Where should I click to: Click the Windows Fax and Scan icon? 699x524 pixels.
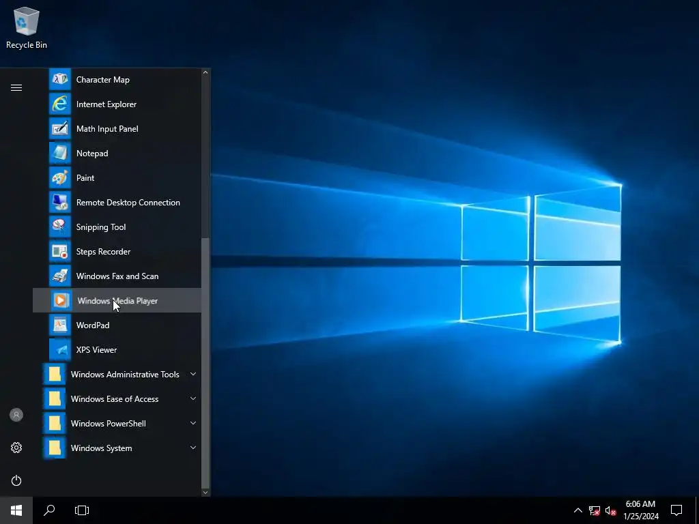tap(60, 276)
